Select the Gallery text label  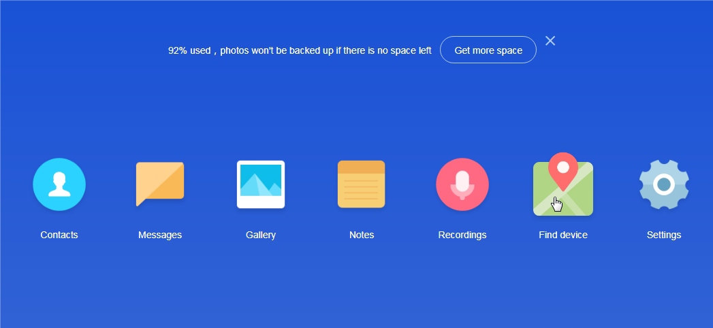click(261, 235)
